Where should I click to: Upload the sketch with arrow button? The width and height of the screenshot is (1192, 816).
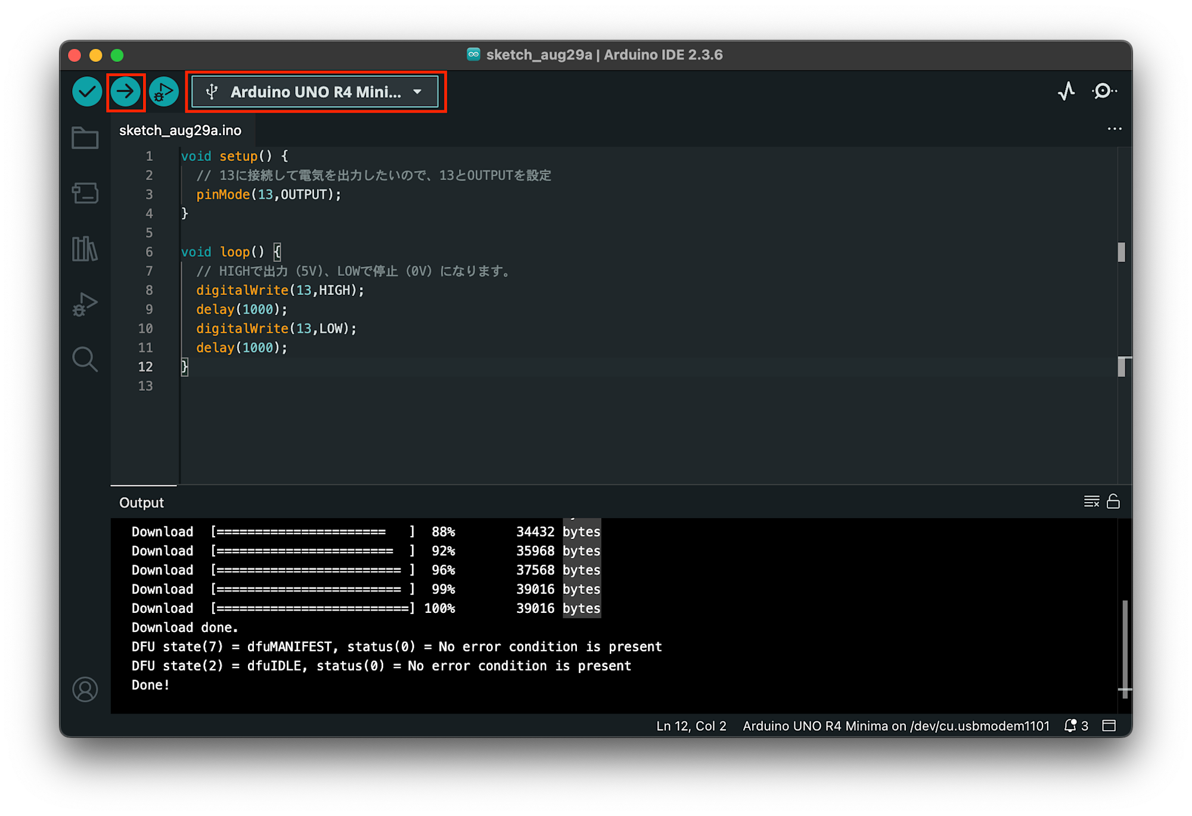click(125, 92)
